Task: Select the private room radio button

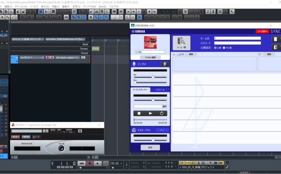Action: [x=224, y=48]
